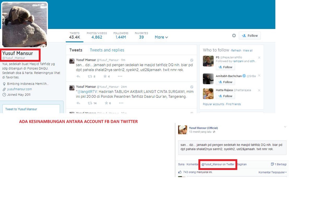
Task: Click the thumbs-up icon by 743 likes
Action: tap(180, 172)
